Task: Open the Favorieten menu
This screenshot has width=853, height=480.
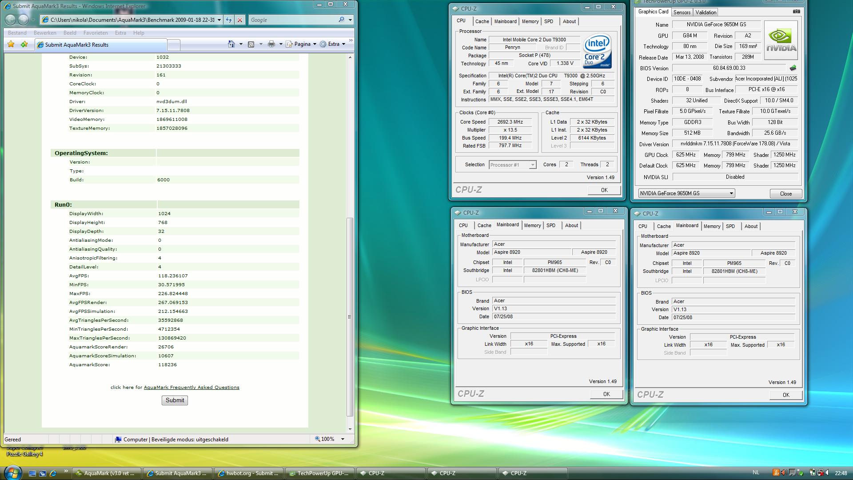Action: tap(96, 32)
